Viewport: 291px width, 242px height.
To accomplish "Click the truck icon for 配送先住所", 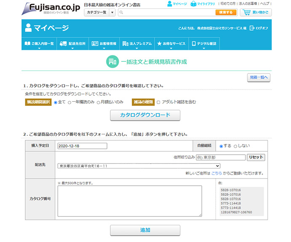I will tap(63, 44).
